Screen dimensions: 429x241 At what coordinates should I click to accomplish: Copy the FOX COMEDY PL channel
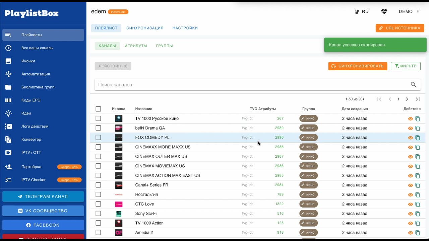tap(418, 138)
